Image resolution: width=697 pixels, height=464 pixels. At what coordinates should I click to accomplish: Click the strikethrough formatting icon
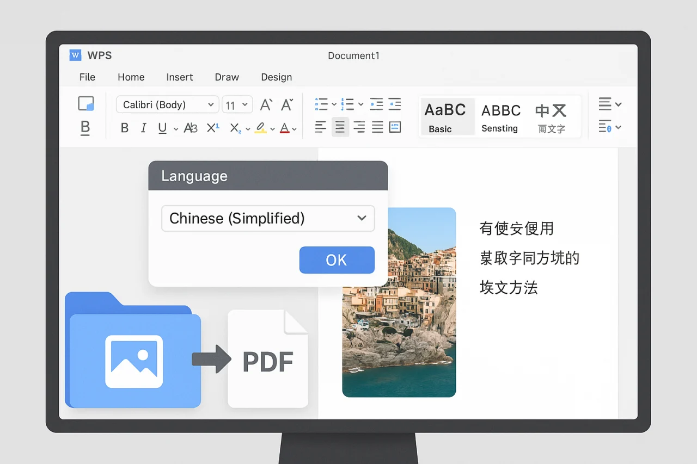(190, 127)
